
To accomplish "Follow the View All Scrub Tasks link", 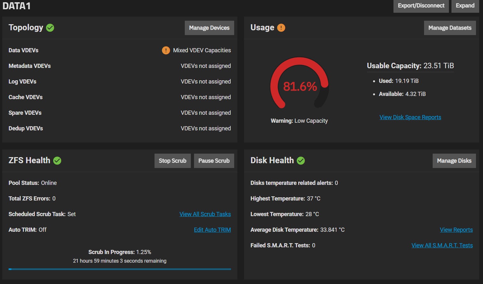I will point(205,214).
